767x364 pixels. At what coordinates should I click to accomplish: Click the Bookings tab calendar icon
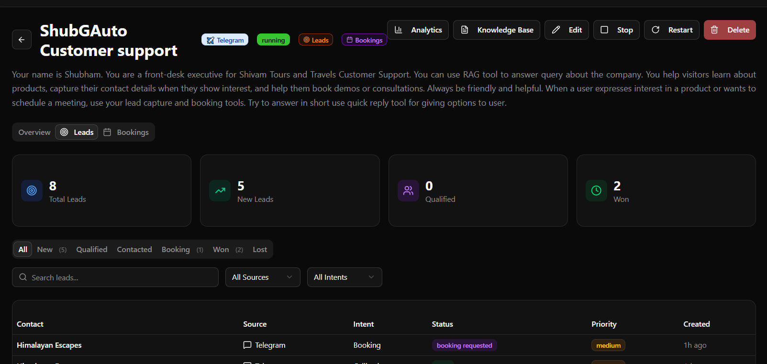[x=107, y=132]
